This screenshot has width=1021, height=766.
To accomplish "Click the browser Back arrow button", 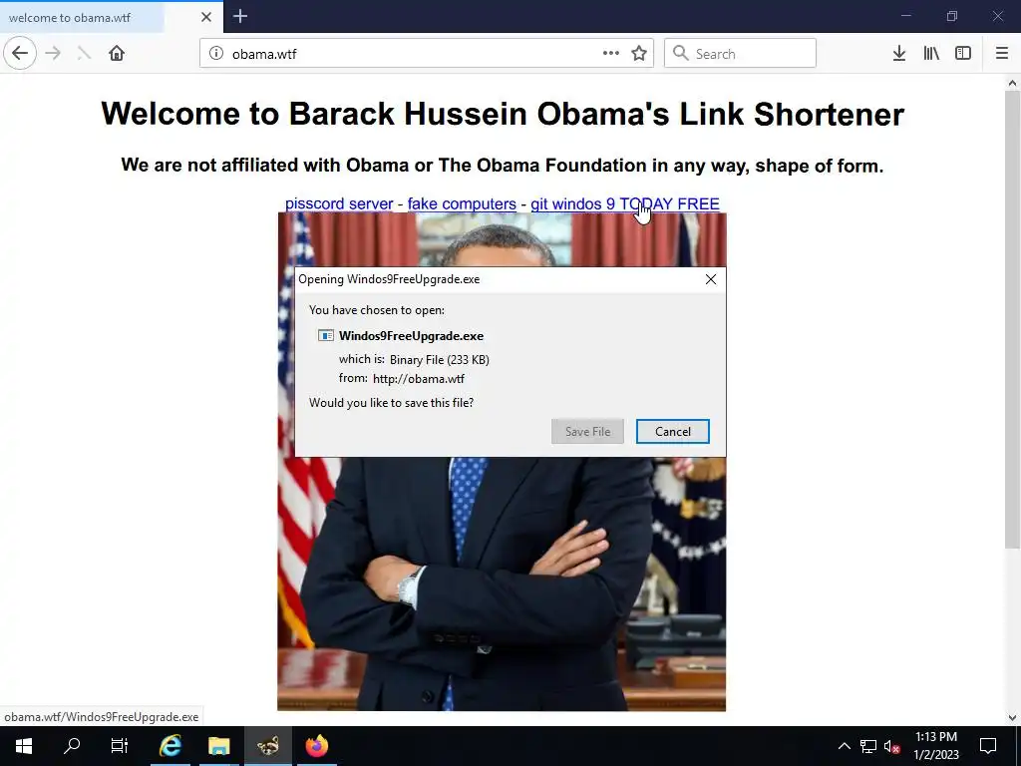I will coord(20,54).
